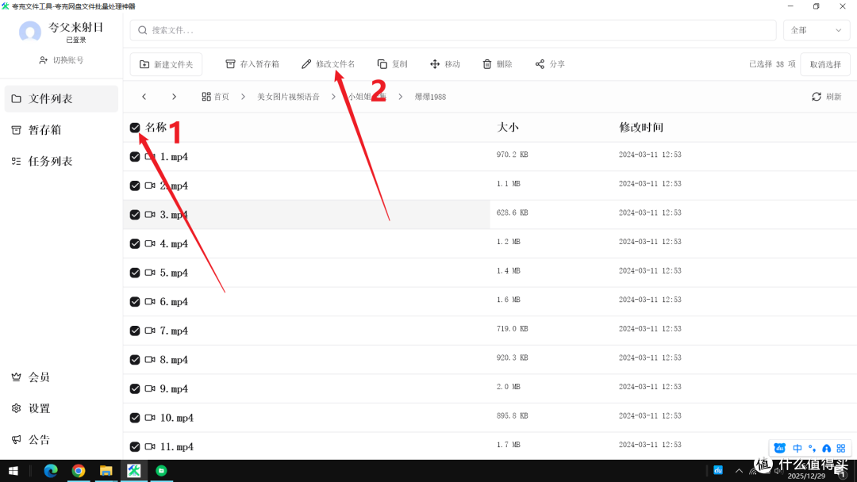Screen dimensions: 857x482
Task: Click the file name 7.mp4
Action: click(174, 331)
